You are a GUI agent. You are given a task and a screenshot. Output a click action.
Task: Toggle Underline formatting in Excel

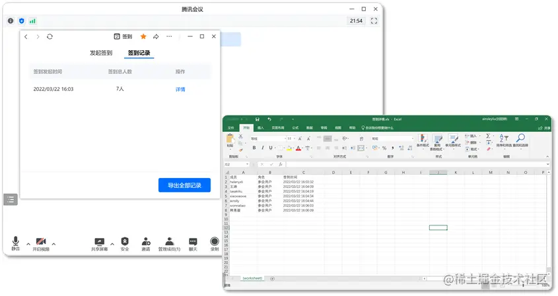click(271, 148)
